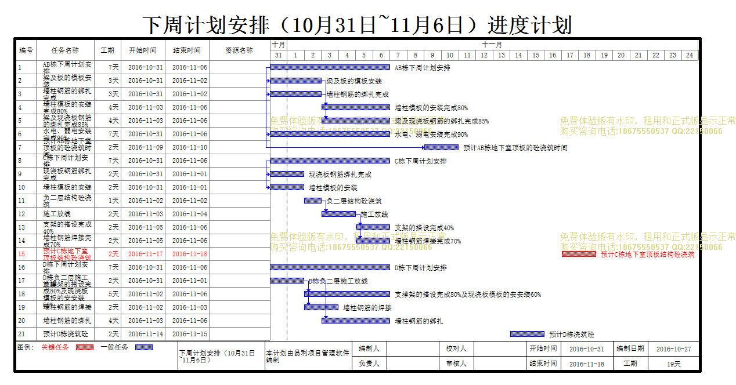Click the empty field next to 审核人
Viewport: 736px width, 385px height.
pyautogui.click(x=499, y=364)
